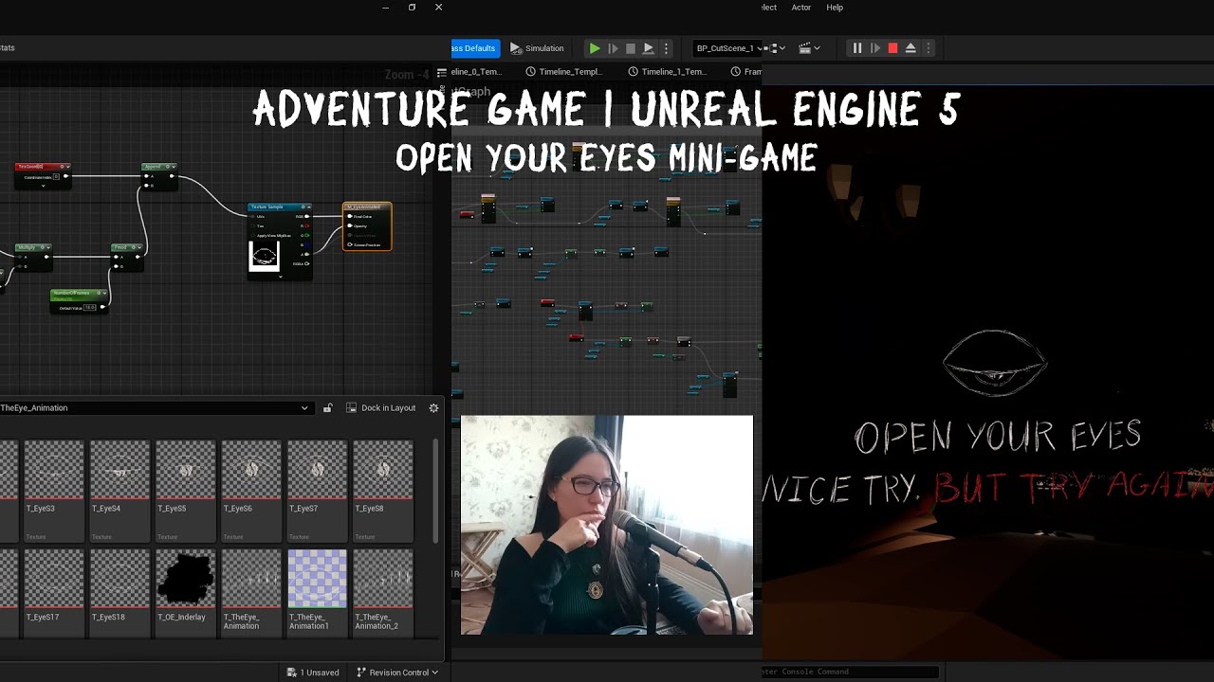This screenshot has width=1214, height=682.
Task: Click the RGB output pin on Texture Sample
Action: [x=305, y=217]
